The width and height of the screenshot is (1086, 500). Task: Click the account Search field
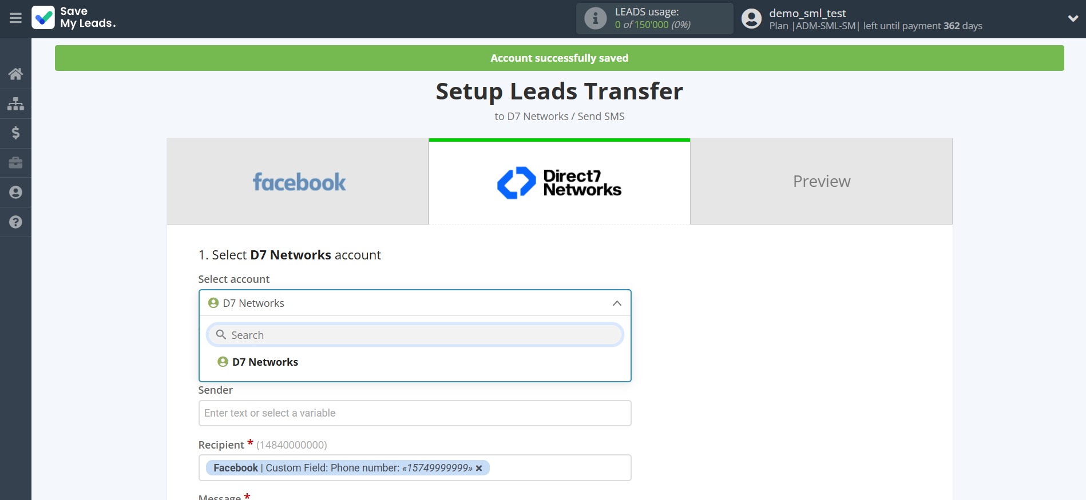(415, 335)
